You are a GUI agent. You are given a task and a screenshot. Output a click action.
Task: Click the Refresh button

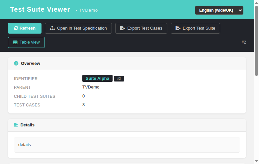click(25, 28)
